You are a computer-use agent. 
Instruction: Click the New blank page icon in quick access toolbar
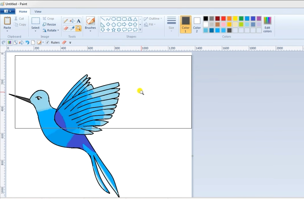(33, 42)
